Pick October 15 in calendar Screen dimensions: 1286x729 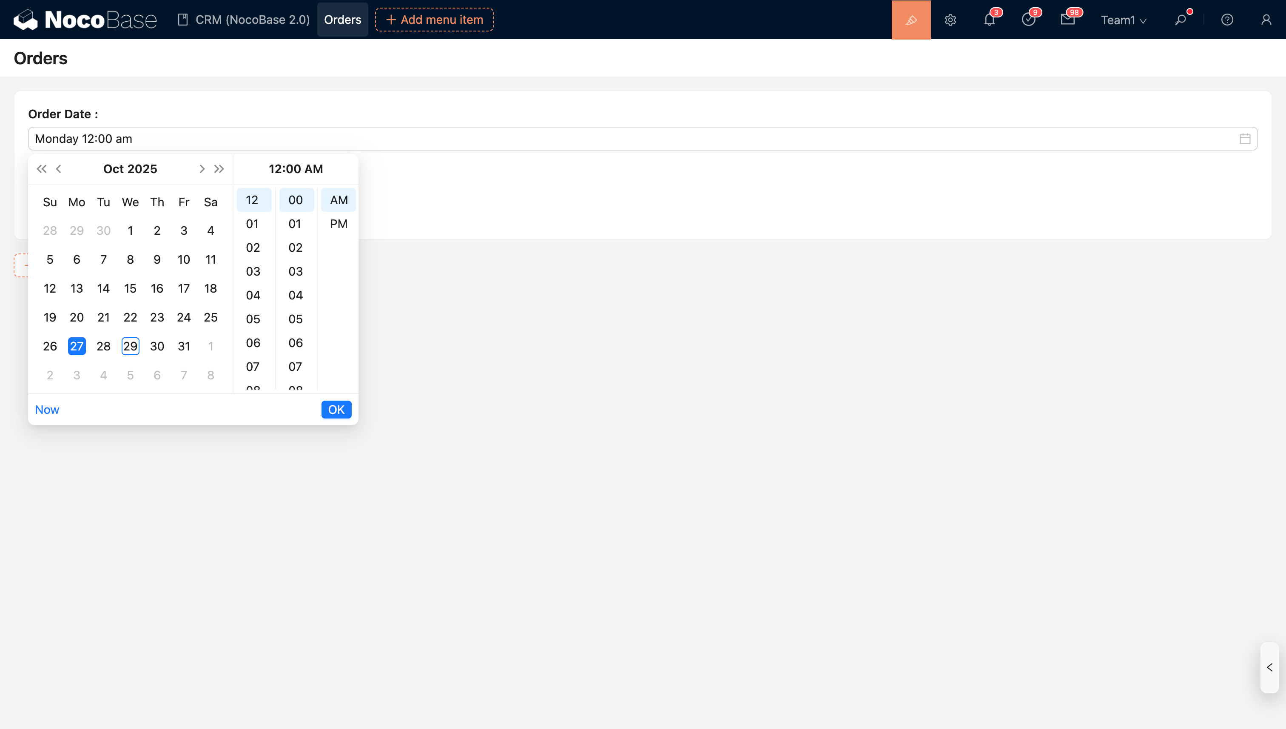coord(130,288)
